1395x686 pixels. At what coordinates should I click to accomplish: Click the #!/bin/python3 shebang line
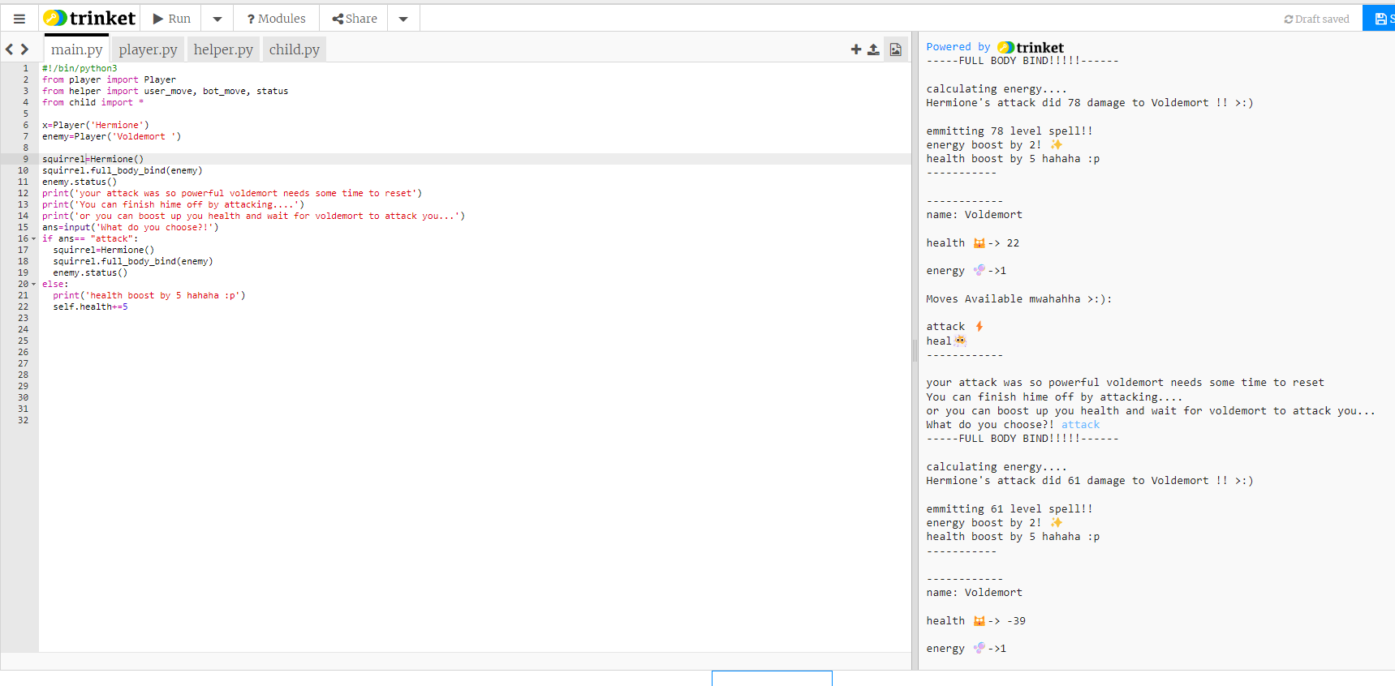click(x=80, y=68)
